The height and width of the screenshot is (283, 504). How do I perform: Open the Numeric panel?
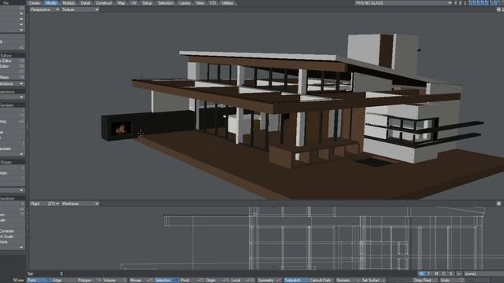point(347,280)
